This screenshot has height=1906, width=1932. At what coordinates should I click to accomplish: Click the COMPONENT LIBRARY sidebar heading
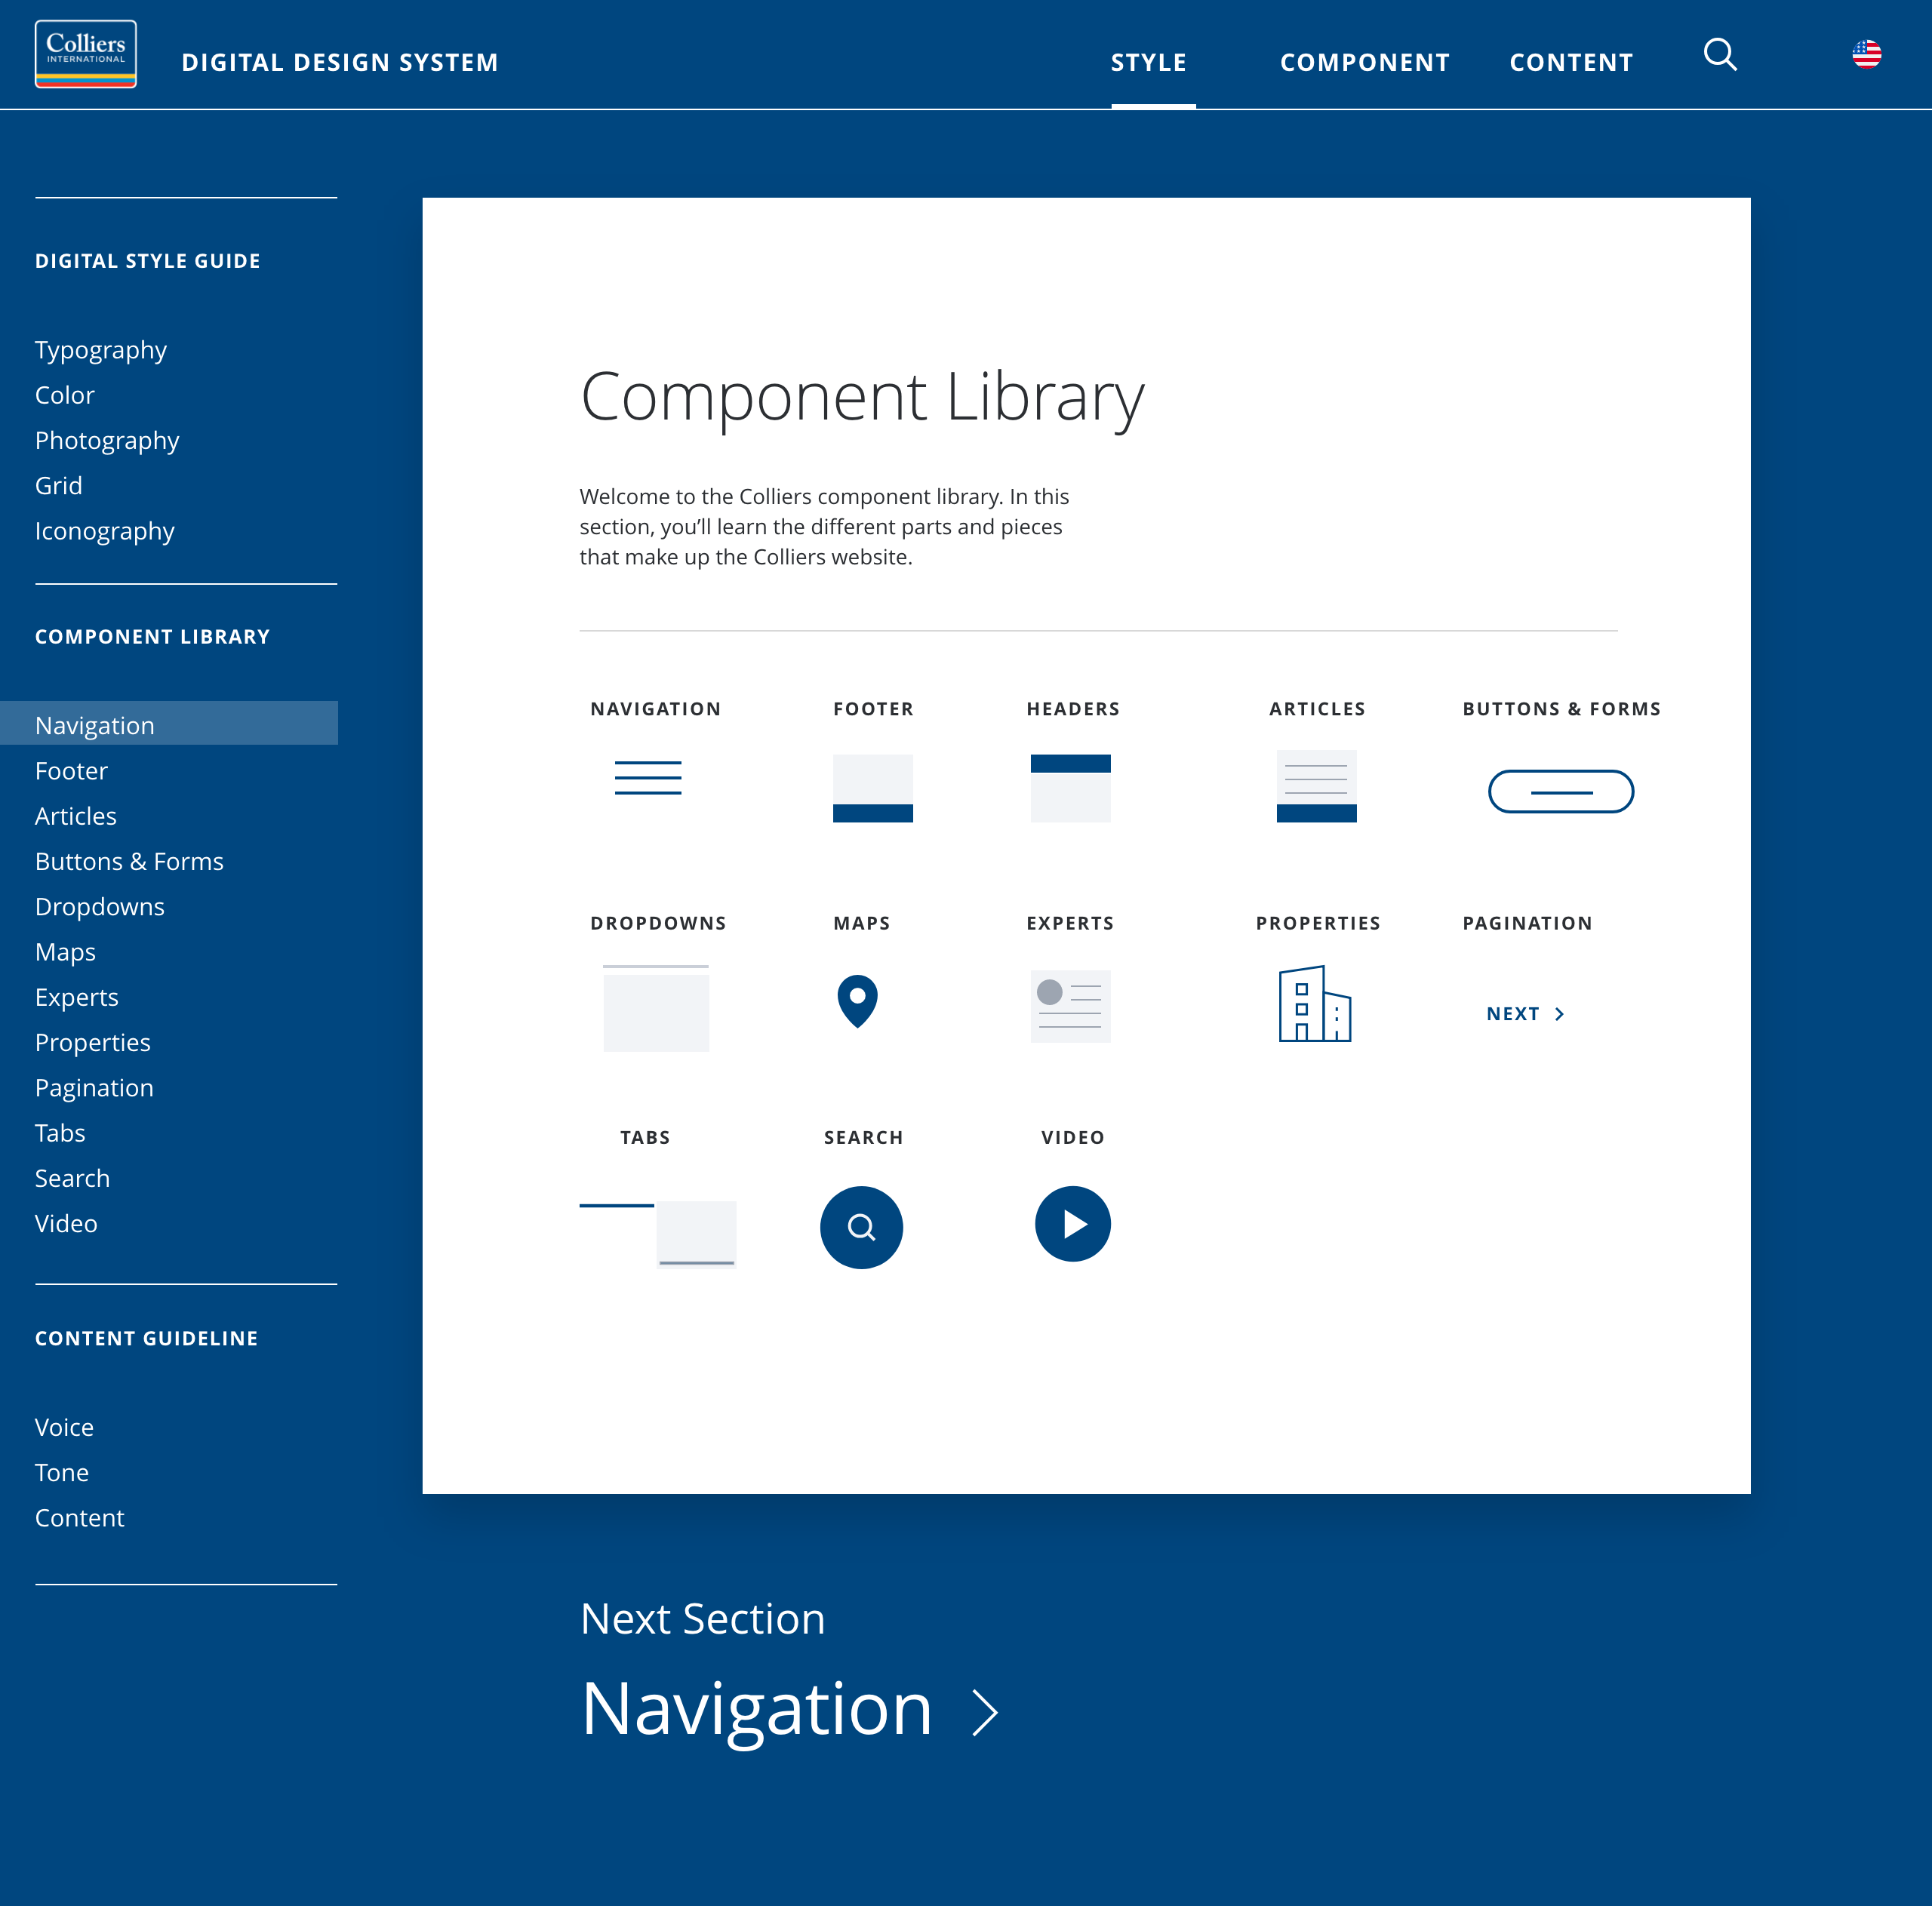click(x=153, y=637)
